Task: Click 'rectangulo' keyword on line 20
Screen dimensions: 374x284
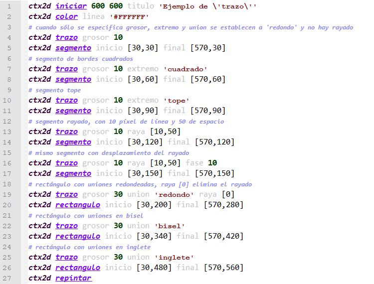Action: tap(78, 205)
